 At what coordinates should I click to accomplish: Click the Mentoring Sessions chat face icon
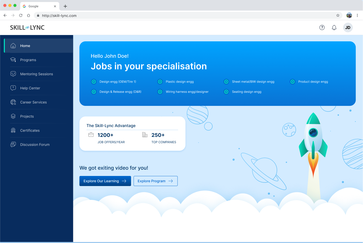(13, 74)
